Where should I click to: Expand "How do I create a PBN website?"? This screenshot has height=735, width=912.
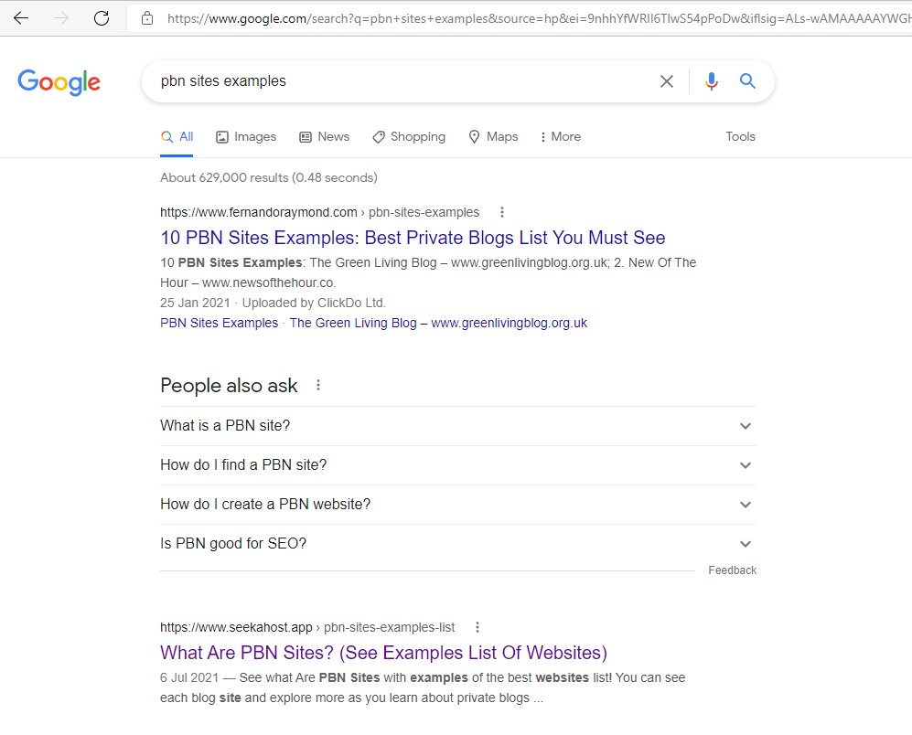coord(746,505)
